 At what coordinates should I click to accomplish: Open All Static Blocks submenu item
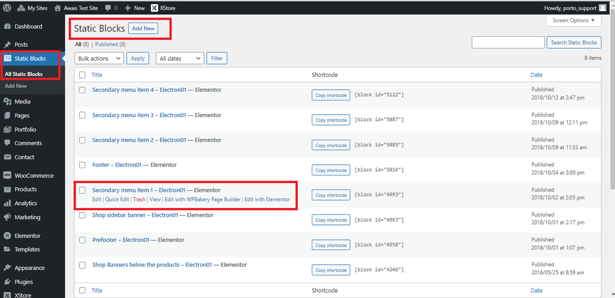click(x=24, y=74)
